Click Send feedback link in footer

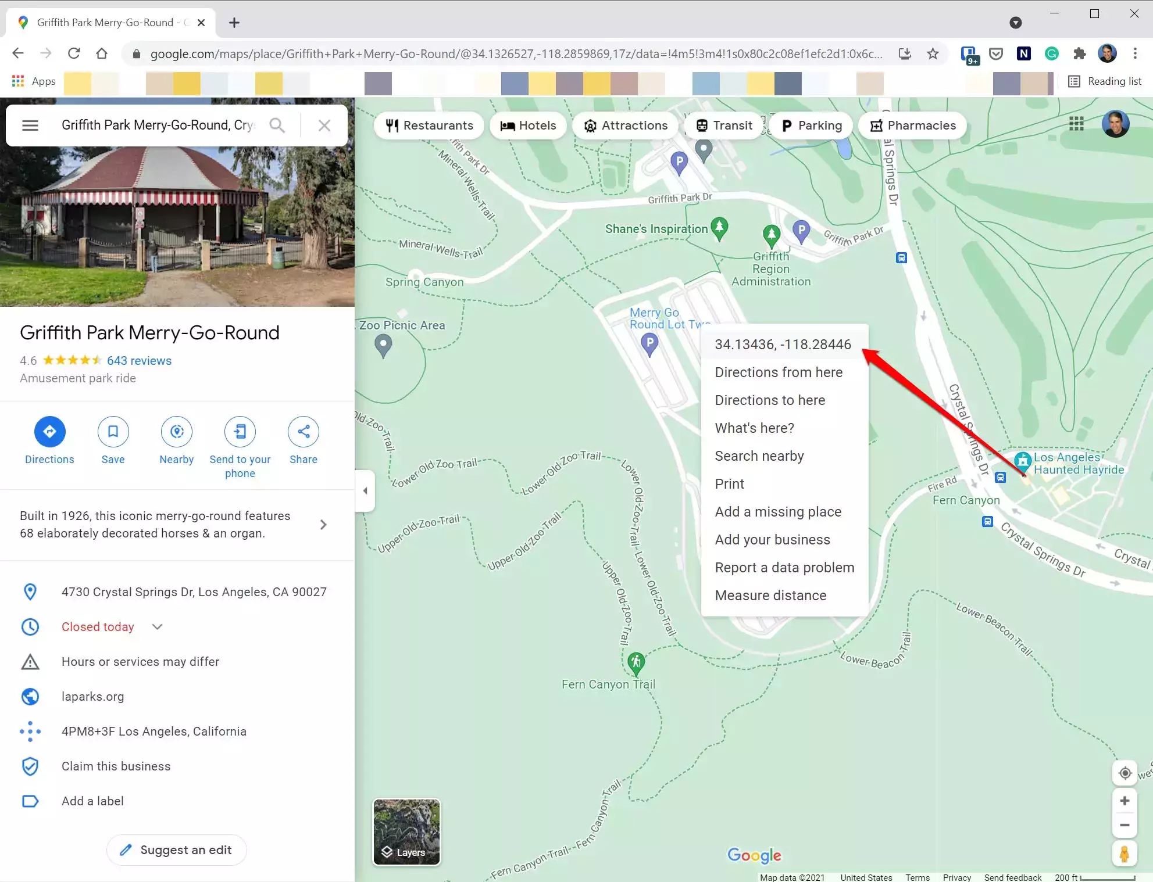coord(1012,877)
